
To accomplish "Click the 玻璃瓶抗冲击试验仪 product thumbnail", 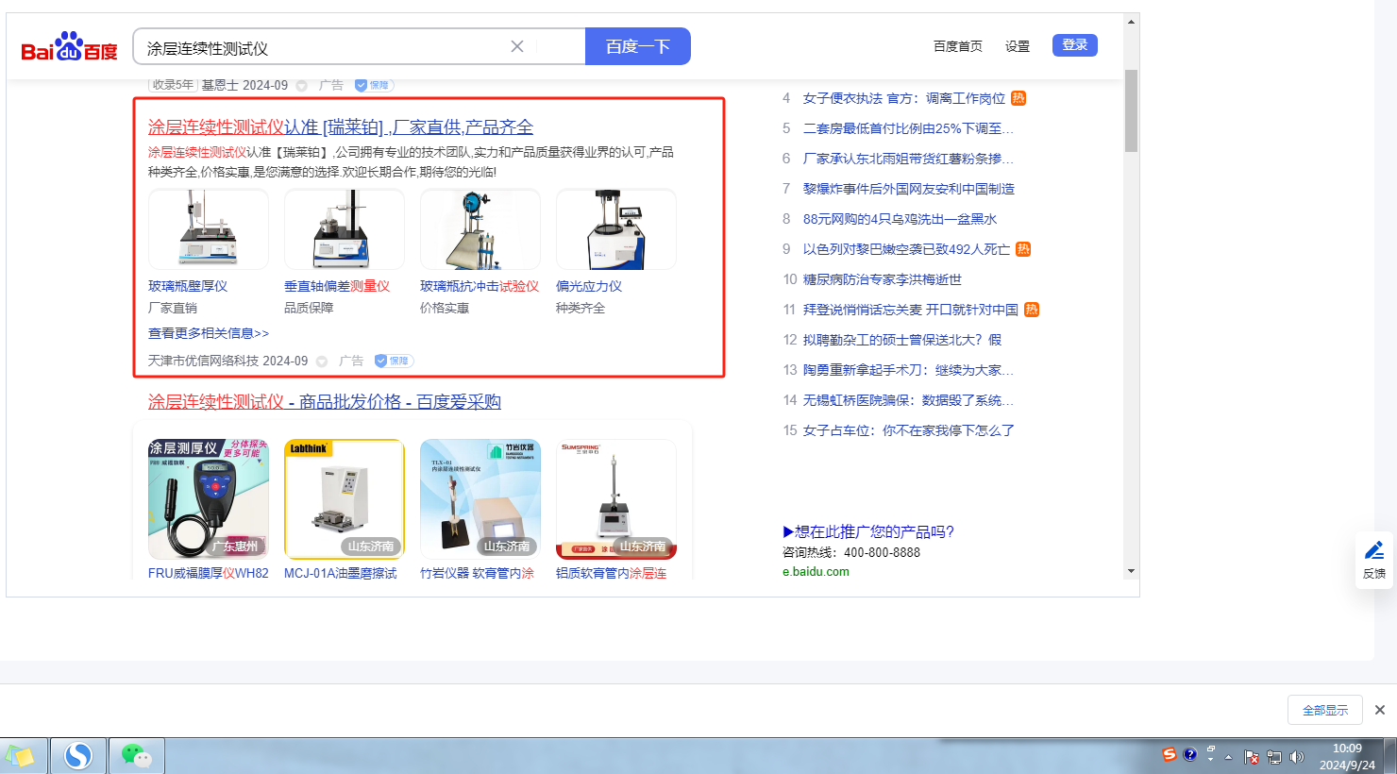I will pyautogui.click(x=480, y=229).
